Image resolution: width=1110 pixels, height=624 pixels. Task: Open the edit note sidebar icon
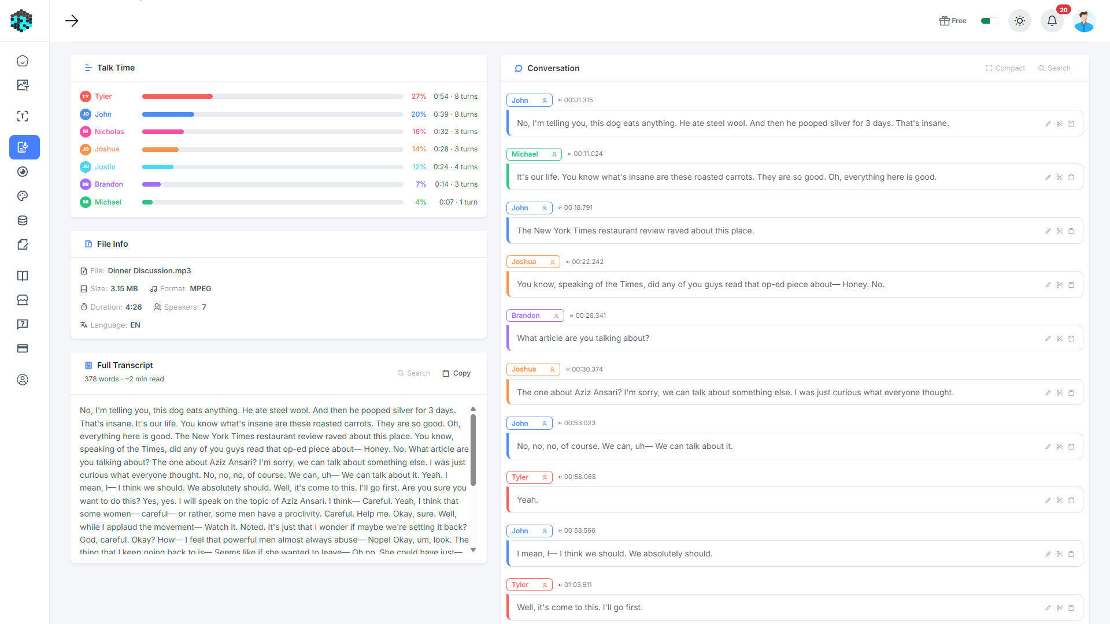[23, 244]
